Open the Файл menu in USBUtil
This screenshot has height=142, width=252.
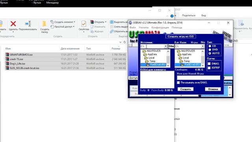[133, 28]
